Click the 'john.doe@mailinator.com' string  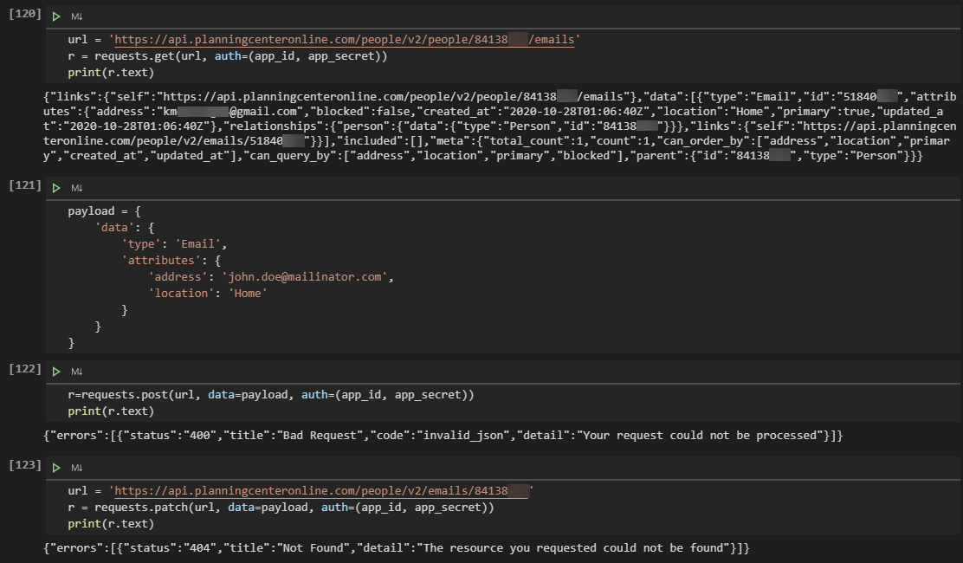click(305, 277)
